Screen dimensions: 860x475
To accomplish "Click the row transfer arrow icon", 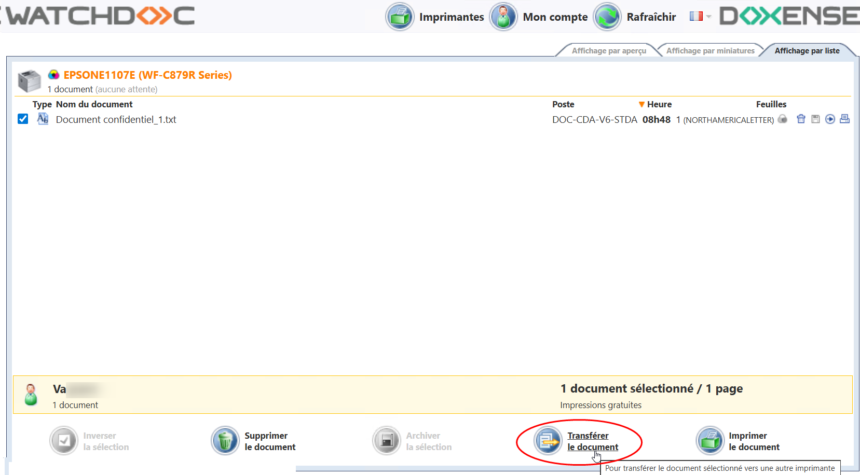I will pyautogui.click(x=830, y=119).
